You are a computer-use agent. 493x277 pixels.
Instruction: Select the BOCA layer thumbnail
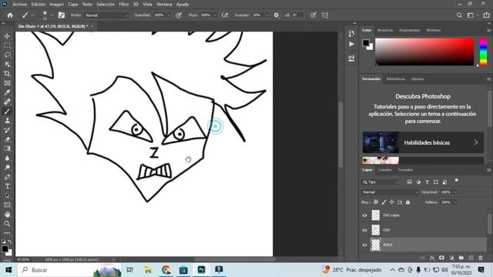[376, 245]
